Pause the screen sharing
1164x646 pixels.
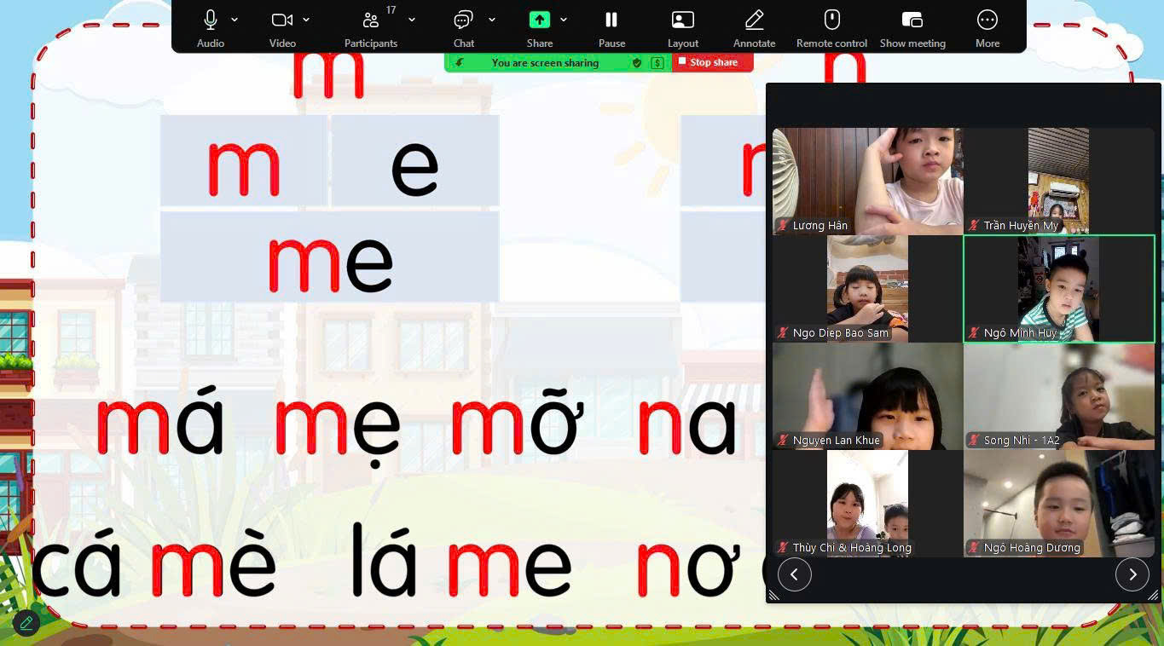coord(611,19)
